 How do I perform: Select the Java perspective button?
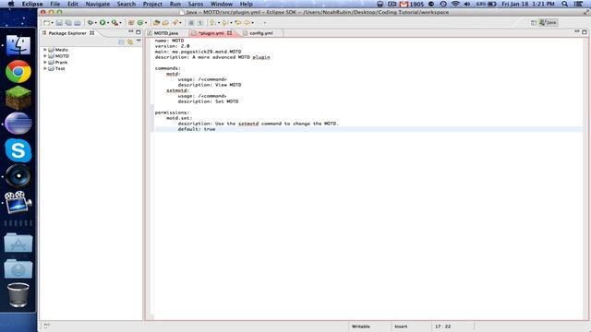pyautogui.click(x=548, y=22)
